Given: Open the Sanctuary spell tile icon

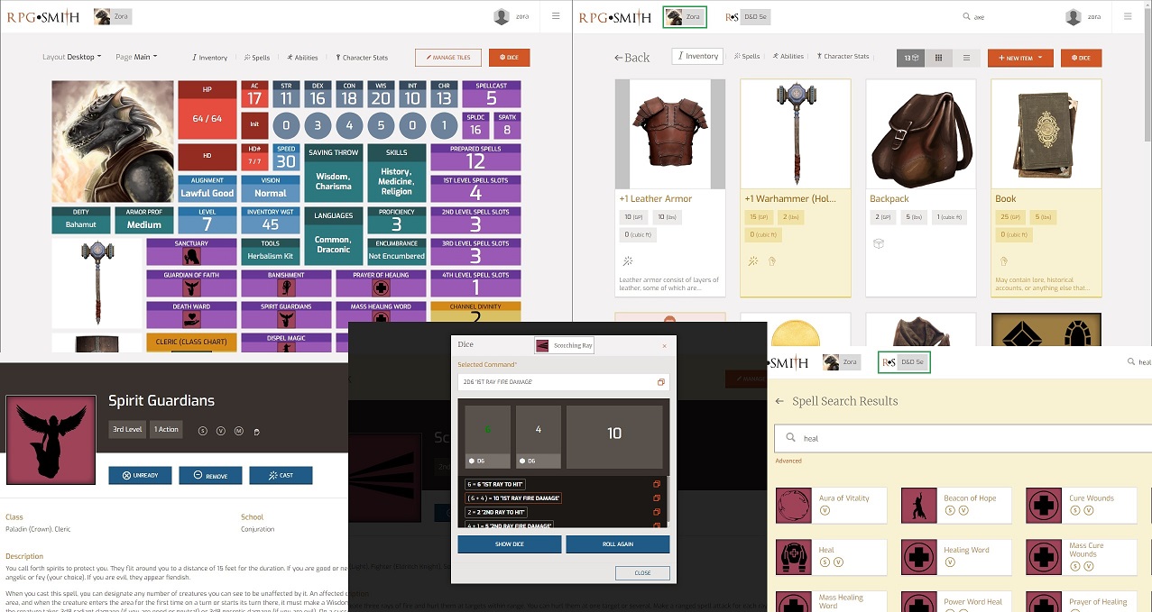Looking at the screenshot, I should 191,257.
